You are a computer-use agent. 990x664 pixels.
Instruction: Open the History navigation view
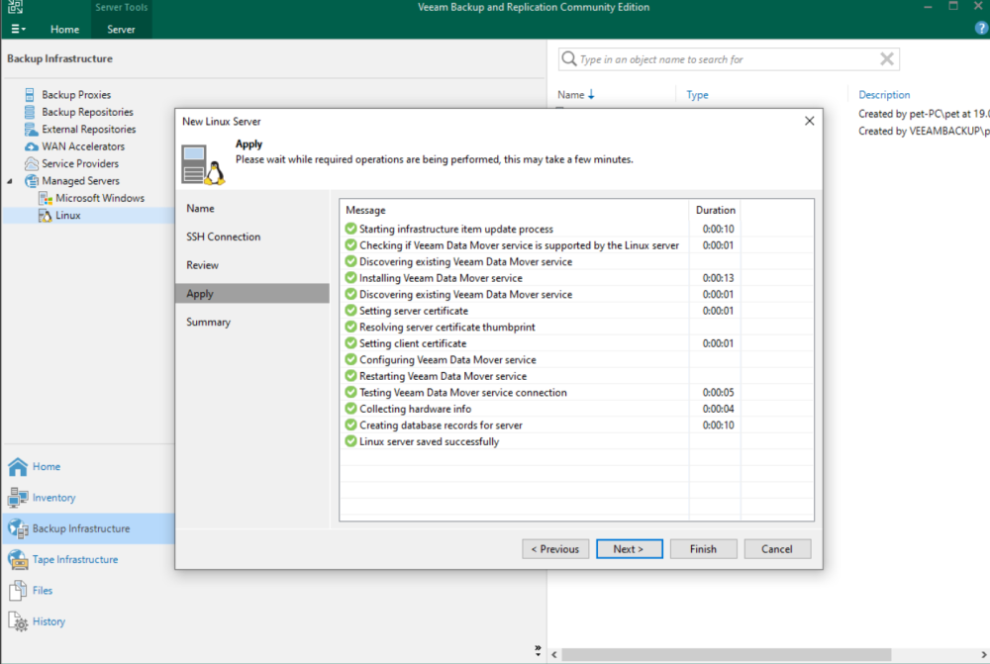pos(49,621)
